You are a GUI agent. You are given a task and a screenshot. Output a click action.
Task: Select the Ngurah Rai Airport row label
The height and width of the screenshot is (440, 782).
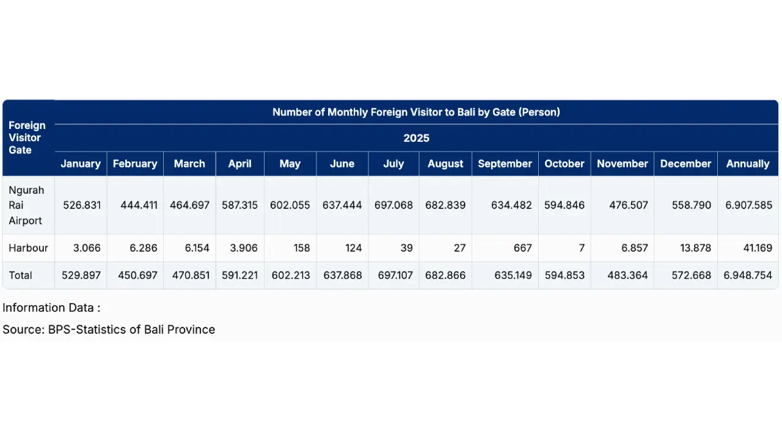pos(26,205)
